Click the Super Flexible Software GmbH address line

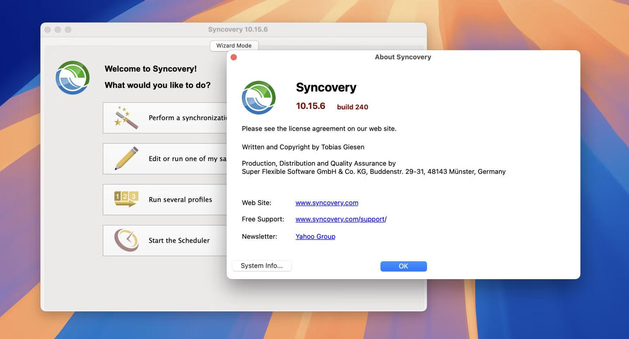[374, 172]
